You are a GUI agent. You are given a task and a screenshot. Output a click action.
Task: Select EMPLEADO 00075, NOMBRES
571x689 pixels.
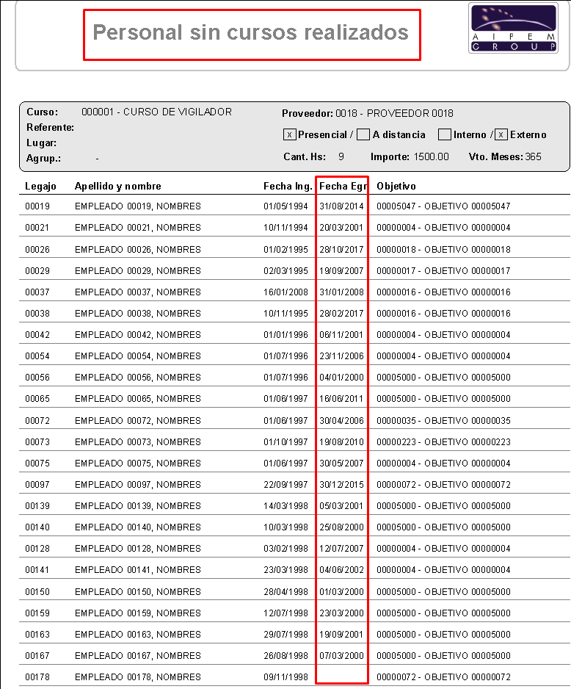coord(138,463)
